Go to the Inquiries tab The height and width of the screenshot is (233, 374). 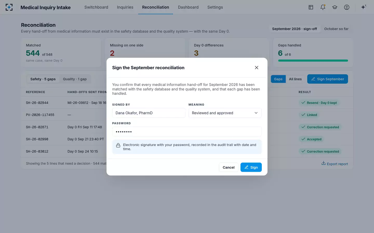[x=125, y=7]
